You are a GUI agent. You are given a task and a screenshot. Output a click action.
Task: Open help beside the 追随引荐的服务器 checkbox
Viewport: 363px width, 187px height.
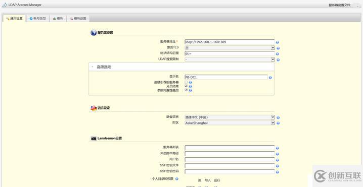tap(190, 82)
